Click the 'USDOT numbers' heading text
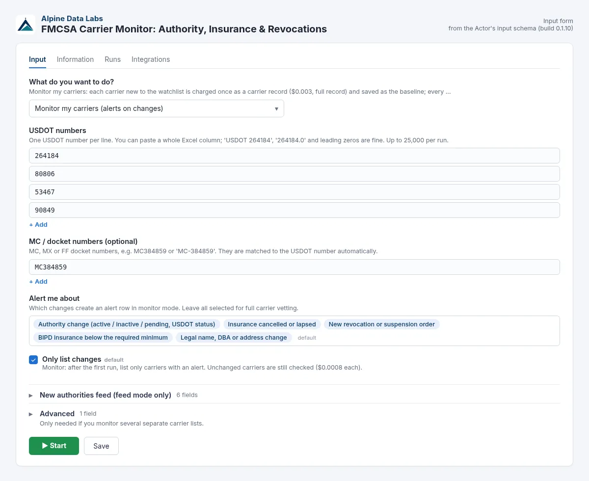The image size is (589, 481). 57,131
